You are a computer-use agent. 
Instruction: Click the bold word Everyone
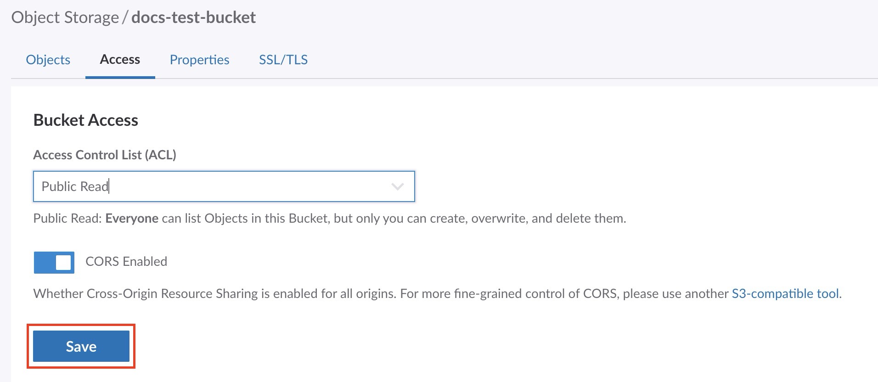[132, 218]
